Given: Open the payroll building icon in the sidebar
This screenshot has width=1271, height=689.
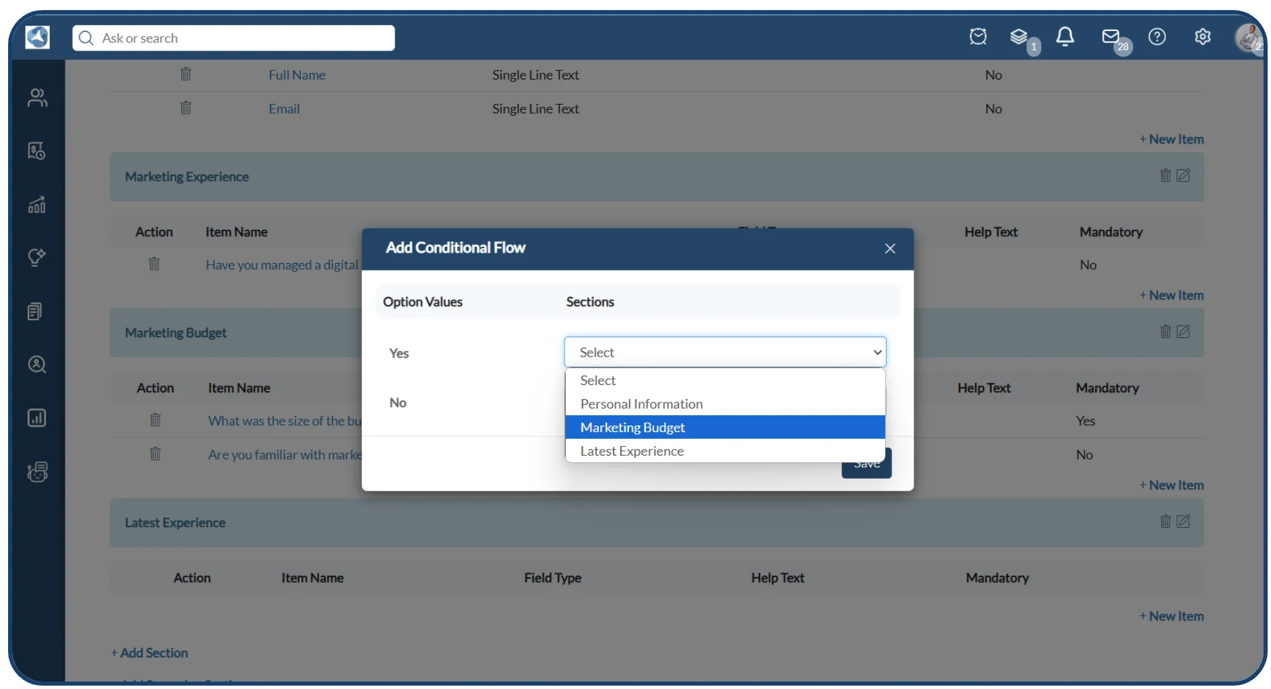Looking at the screenshot, I should [x=37, y=151].
